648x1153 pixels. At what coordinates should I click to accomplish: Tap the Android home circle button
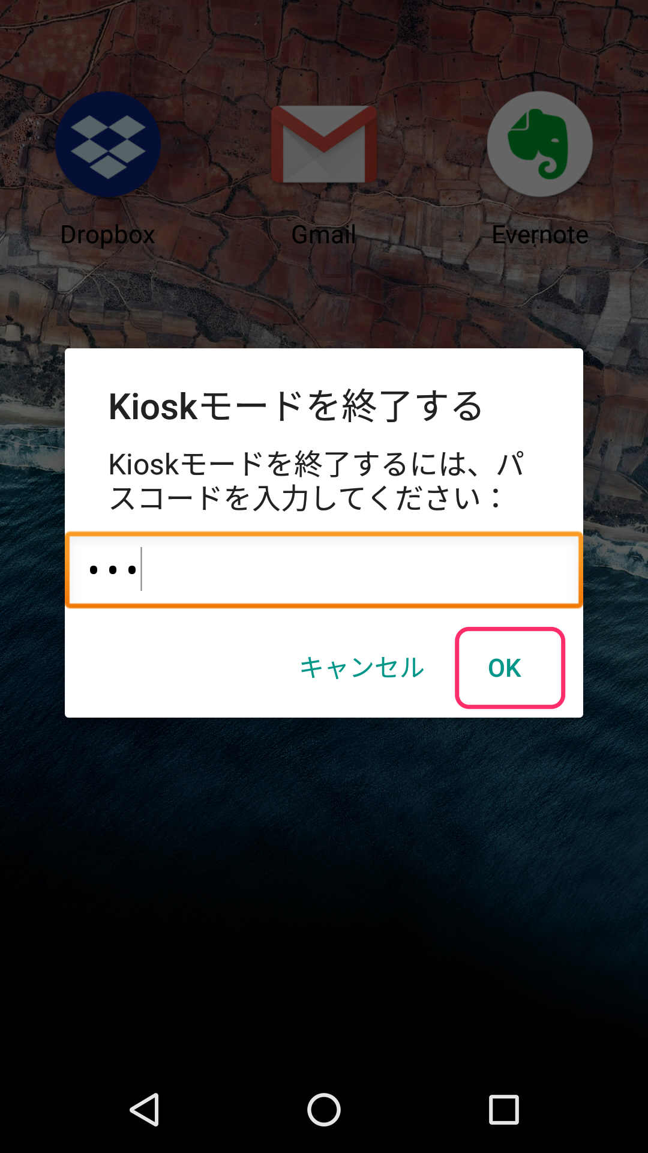[x=324, y=1109]
